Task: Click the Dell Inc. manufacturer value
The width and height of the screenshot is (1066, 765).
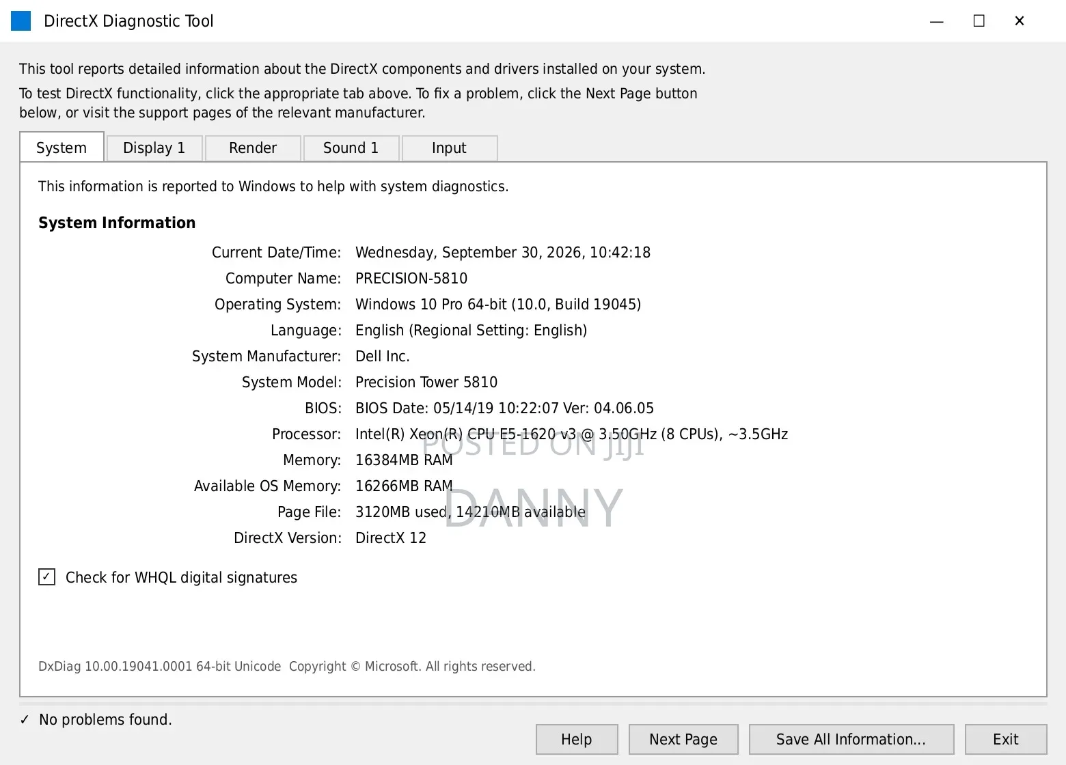Action: [383, 357]
